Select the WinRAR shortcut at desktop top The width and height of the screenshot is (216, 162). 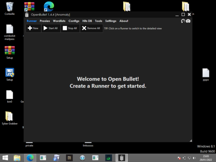(x=29, y=7)
